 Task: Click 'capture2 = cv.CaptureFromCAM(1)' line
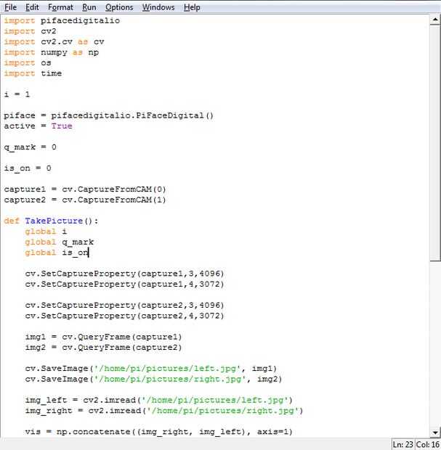point(85,200)
